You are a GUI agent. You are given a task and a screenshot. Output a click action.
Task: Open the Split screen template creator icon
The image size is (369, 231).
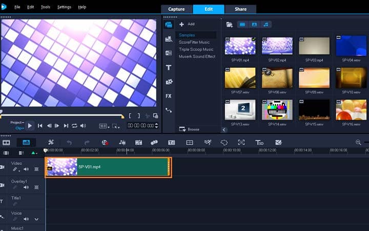190,142
